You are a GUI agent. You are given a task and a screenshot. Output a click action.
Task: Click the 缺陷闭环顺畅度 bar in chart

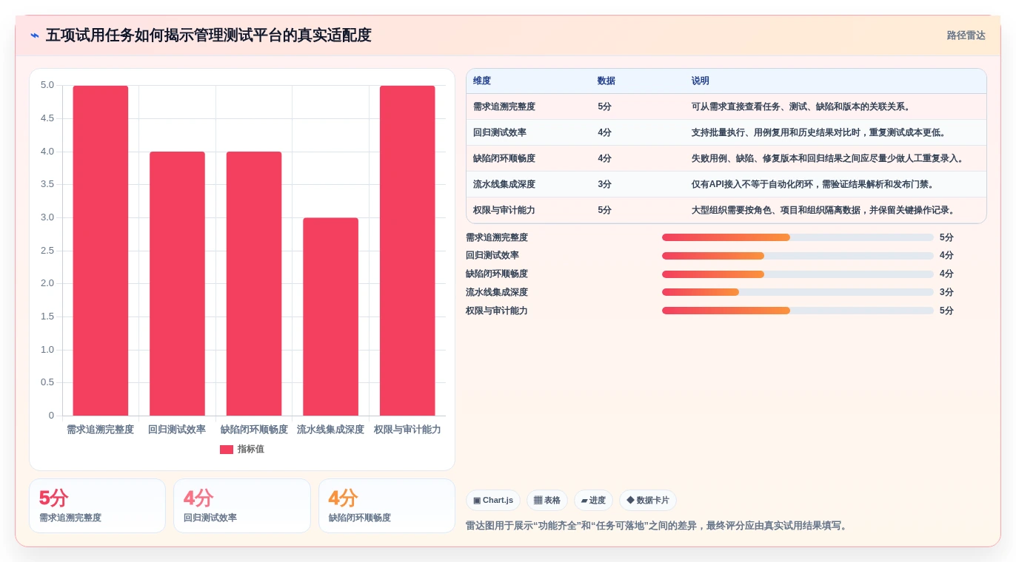tap(254, 284)
